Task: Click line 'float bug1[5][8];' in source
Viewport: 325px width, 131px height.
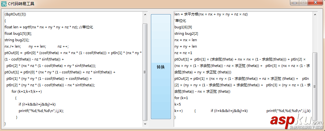Action: [x=18, y=33]
